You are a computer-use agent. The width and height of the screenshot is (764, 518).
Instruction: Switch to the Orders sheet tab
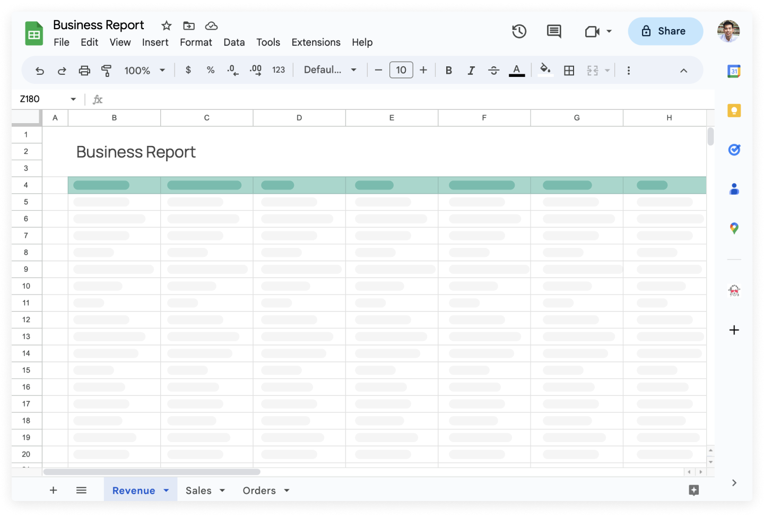tap(259, 490)
